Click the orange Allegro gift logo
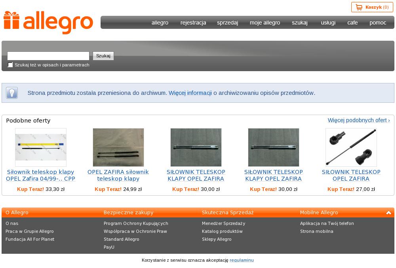Image resolution: width=396 pixels, height=268 pixels. point(48,23)
